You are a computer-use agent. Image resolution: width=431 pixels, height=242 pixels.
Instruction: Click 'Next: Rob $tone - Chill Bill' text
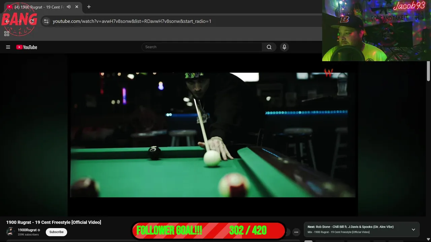[351, 227]
